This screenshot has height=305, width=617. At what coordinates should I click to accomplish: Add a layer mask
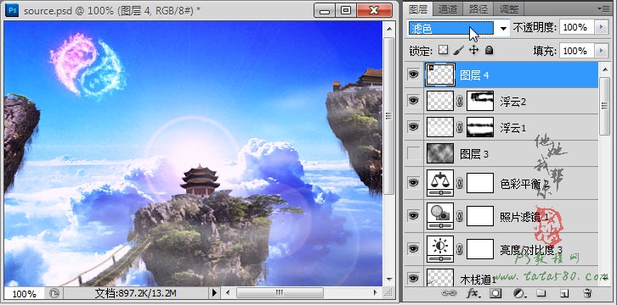[x=495, y=293]
